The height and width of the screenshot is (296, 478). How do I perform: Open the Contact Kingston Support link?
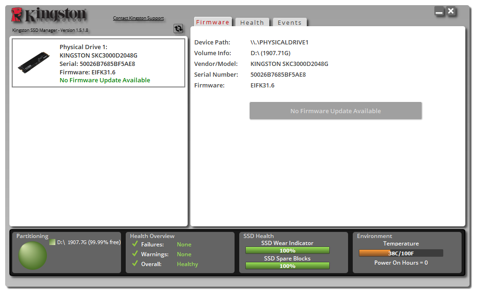(x=138, y=18)
